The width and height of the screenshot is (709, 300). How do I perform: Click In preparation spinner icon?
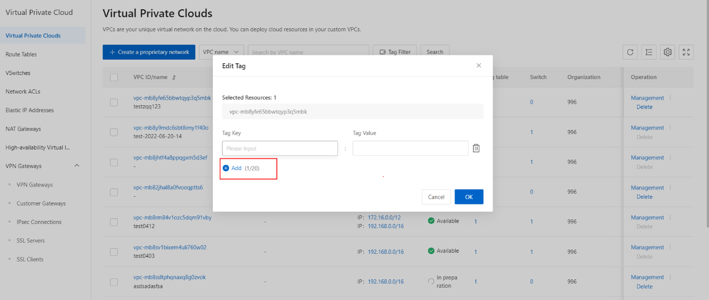point(431,282)
